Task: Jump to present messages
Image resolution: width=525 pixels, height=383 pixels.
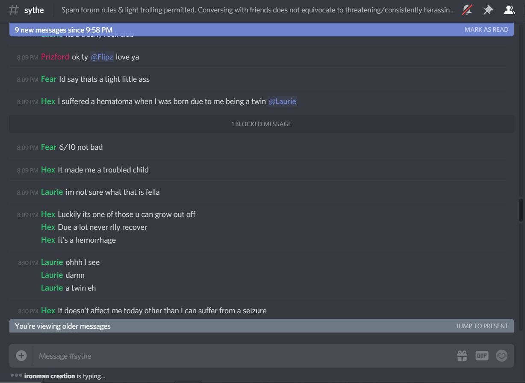Action: [x=482, y=326]
